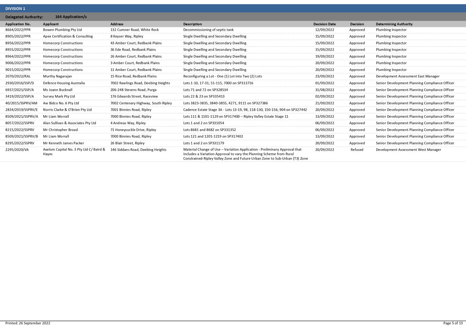Image resolution: width=466 pixels, height=330 pixels.
Task: Select application number 40/2015/SSPRV/AM
Action: pos(21,103)
